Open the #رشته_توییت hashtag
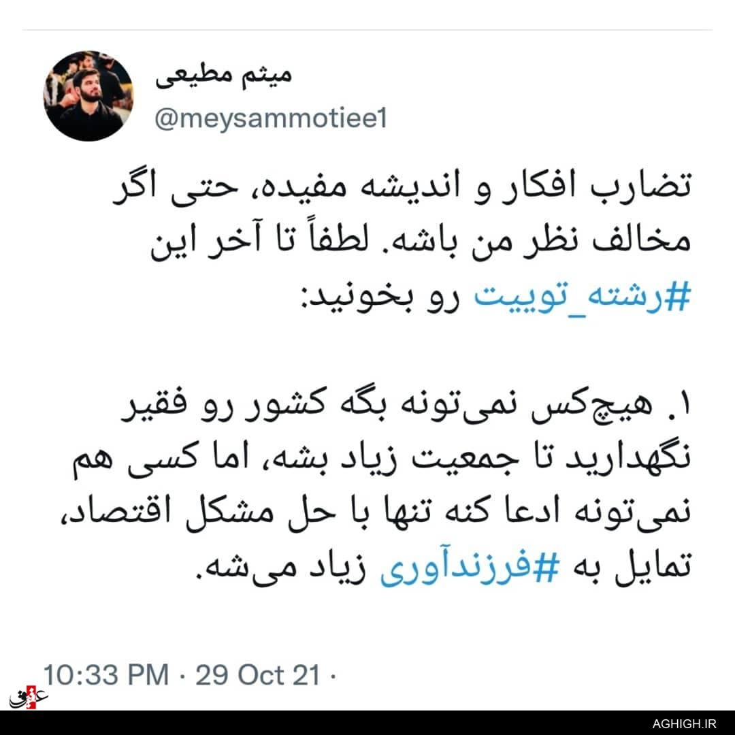Image resolution: width=735 pixels, height=735 pixels. click(x=583, y=297)
